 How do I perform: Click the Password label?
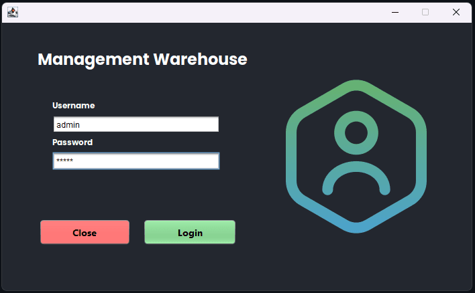[72, 142]
